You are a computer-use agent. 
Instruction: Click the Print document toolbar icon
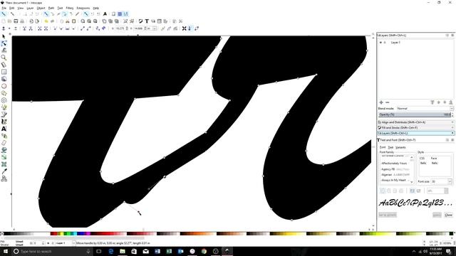point(22,21)
